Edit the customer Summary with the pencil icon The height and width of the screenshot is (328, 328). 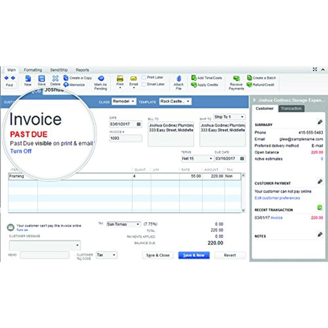(x=320, y=122)
